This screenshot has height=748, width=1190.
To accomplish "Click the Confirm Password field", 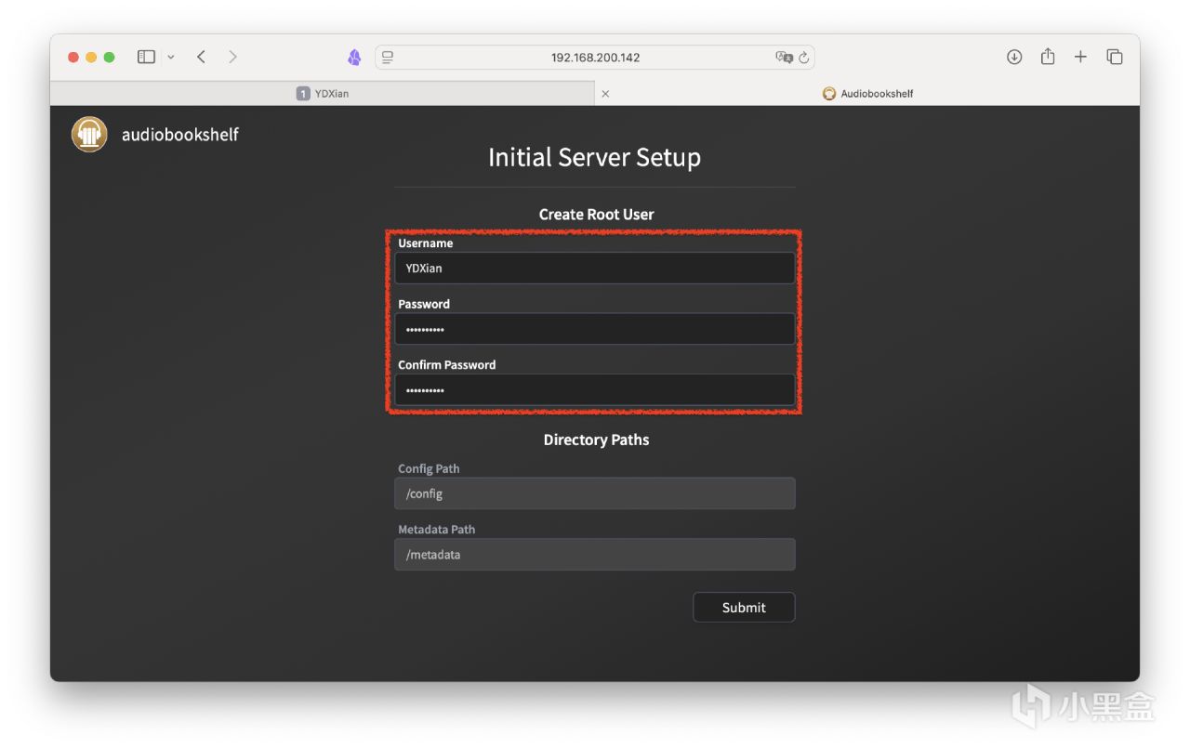I will (x=595, y=390).
